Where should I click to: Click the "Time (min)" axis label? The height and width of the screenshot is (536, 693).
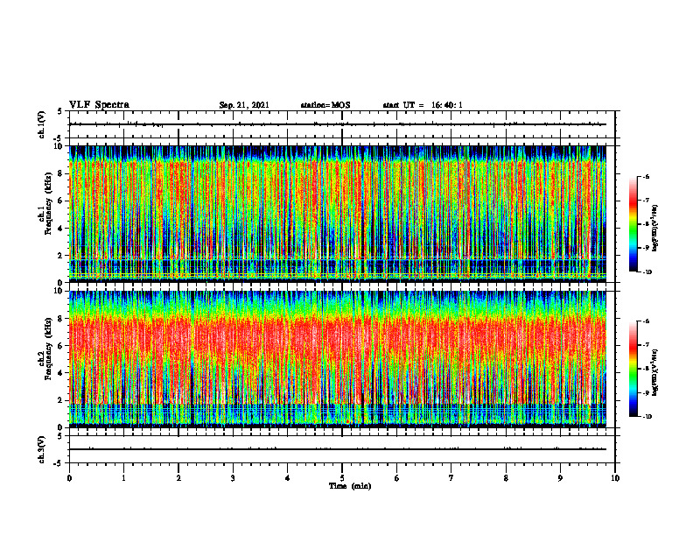350,486
